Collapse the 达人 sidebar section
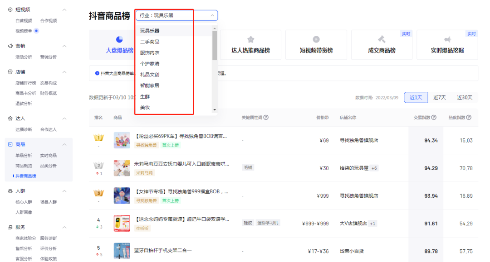 coord(64,119)
